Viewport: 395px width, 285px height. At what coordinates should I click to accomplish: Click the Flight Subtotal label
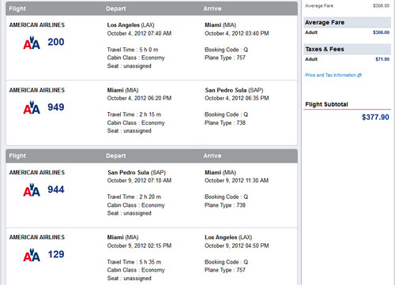326,104
